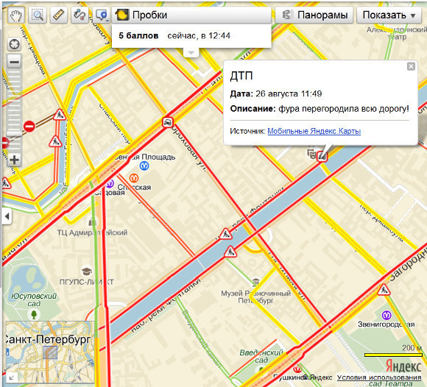The height and width of the screenshot is (387, 427).
Task: Click the ТЦ Адмиралтейский shopping icon
Action: point(92,221)
